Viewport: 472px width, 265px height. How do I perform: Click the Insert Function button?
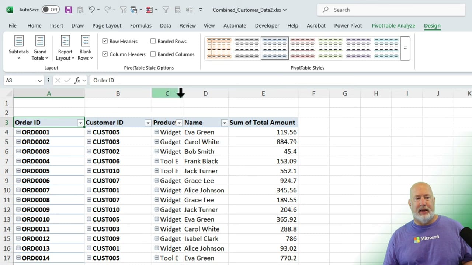tap(77, 80)
